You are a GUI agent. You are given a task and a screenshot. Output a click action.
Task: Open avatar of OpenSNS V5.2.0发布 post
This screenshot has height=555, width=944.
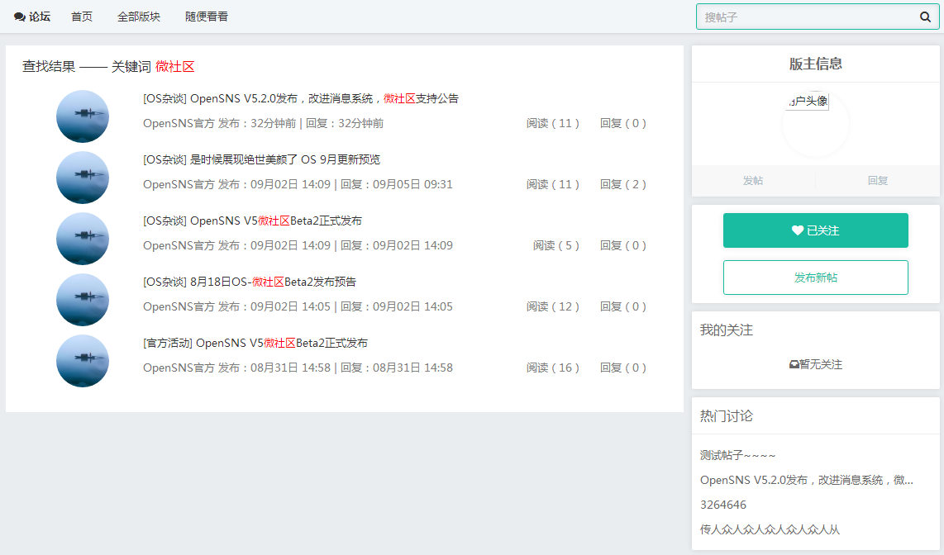tap(83, 116)
